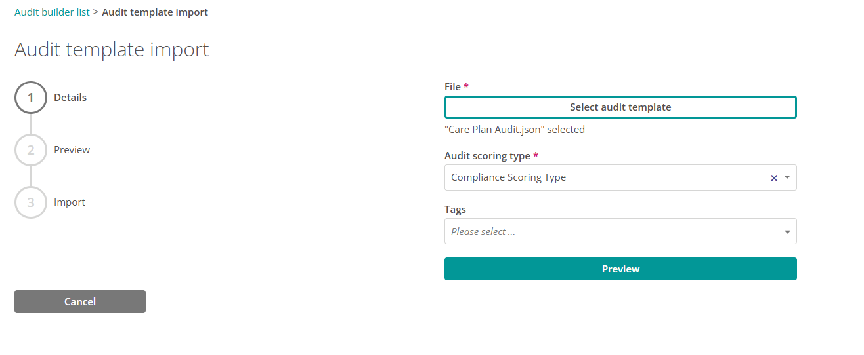Select the Details step label

(x=70, y=97)
